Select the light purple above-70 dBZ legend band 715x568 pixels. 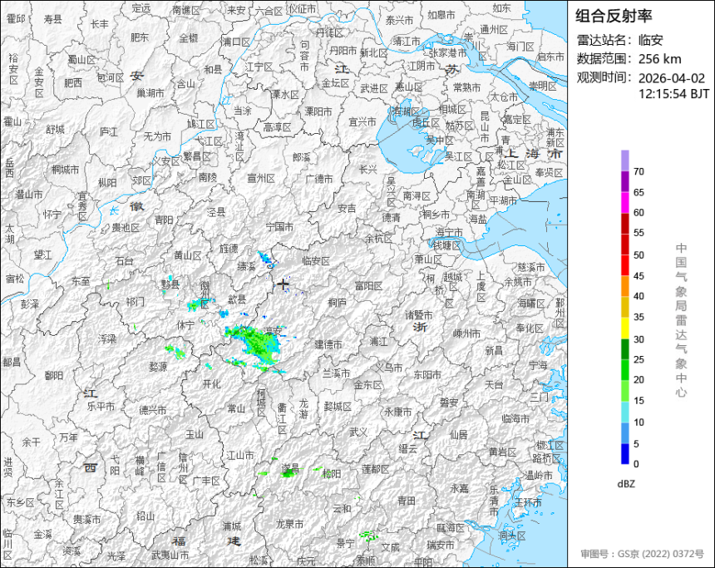click(624, 161)
